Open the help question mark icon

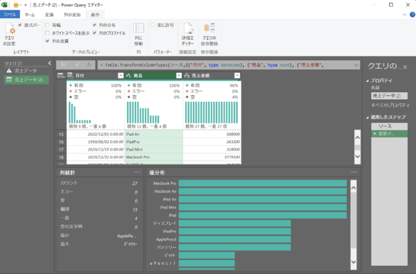(x=413, y=15)
